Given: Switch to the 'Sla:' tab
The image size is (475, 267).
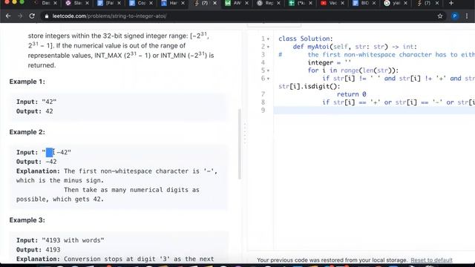Looking at the screenshot, I should coord(77,3).
